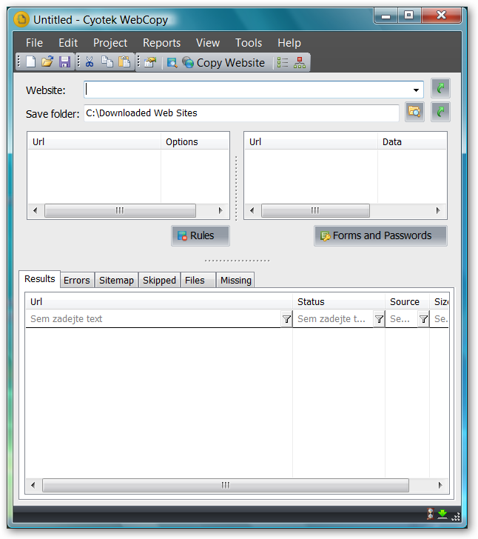This screenshot has width=478, height=539.
Task: Click the Data column header in forms list
Action: (x=412, y=141)
